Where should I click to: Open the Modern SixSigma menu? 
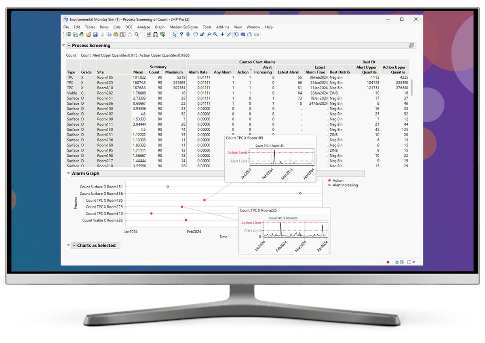coord(184,27)
